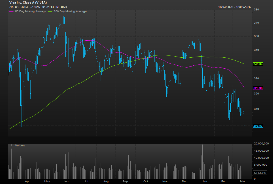Click the date range 18/03/2025 - 18/03/2026
The image size is (273, 184).
coord(235,7)
